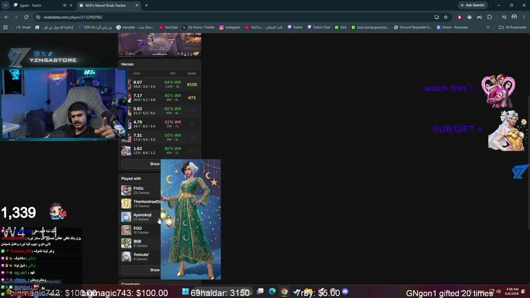
Task: Click the page vertical scrollbar
Action: click(528, 161)
